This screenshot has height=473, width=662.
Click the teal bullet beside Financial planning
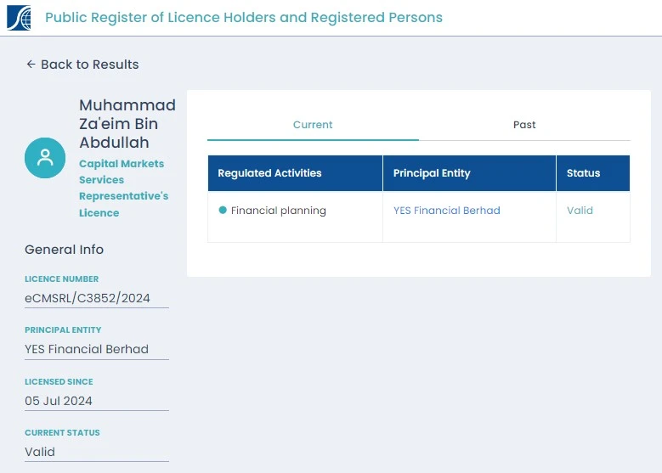pyautogui.click(x=223, y=210)
